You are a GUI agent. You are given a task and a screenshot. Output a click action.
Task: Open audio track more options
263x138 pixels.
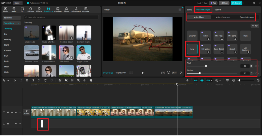coord(20,124)
